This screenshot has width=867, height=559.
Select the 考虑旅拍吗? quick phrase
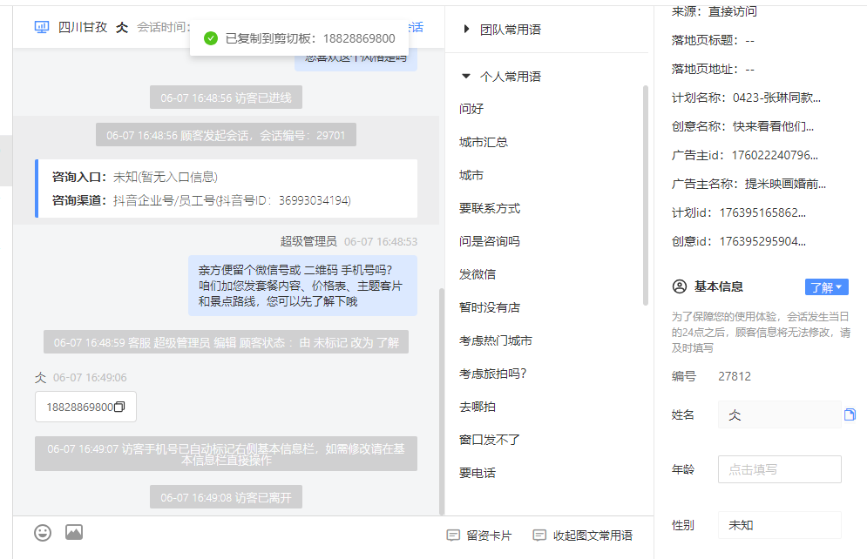pyautogui.click(x=492, y=374)
